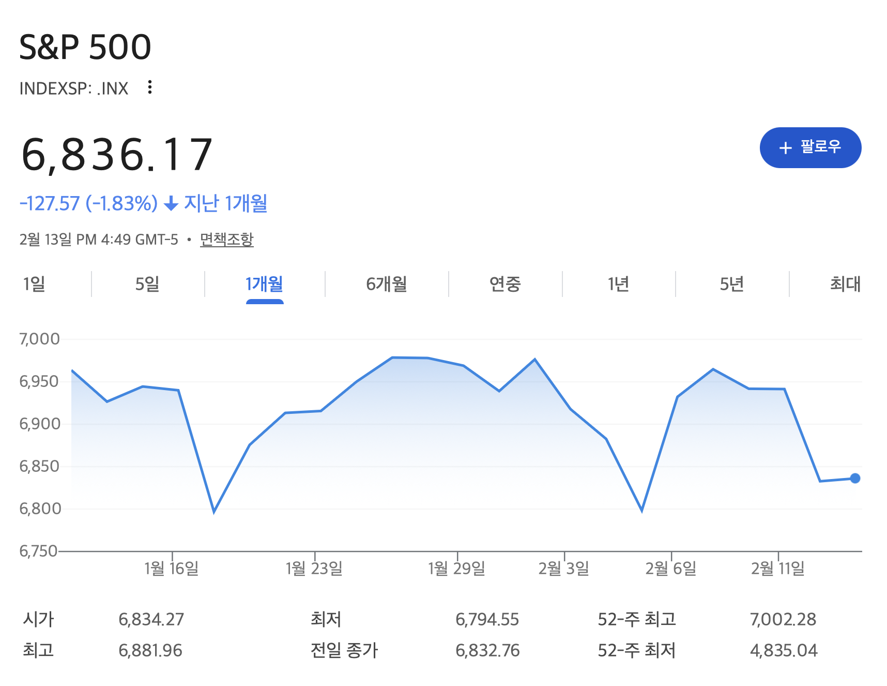Click the 2월 6일 date axis label
Image resolution: width=887 pixels, height=686 pixels.
[670, 569]
